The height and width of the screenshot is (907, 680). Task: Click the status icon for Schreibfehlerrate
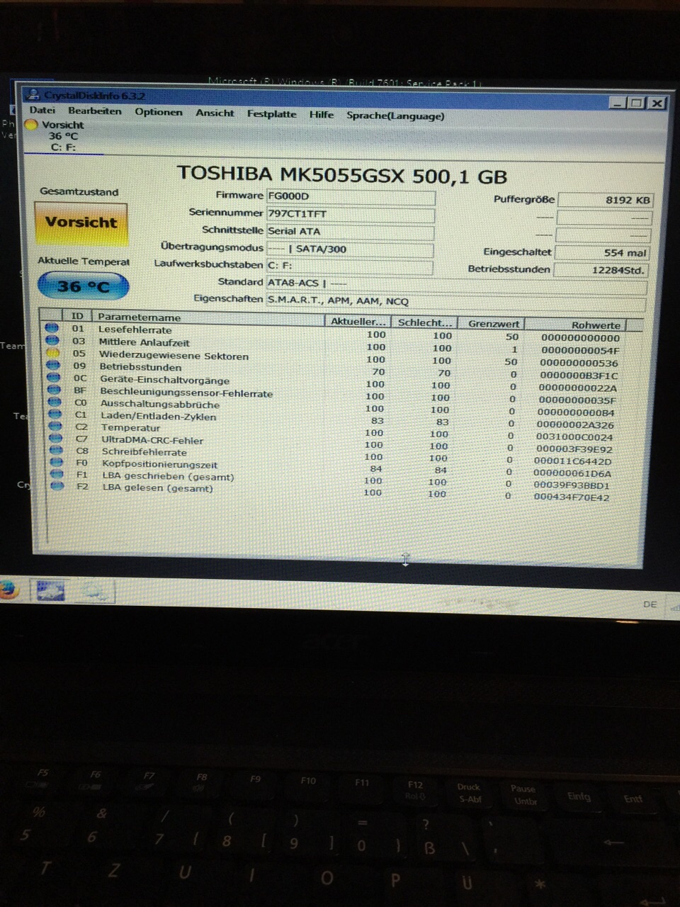[x=56, y=449]
